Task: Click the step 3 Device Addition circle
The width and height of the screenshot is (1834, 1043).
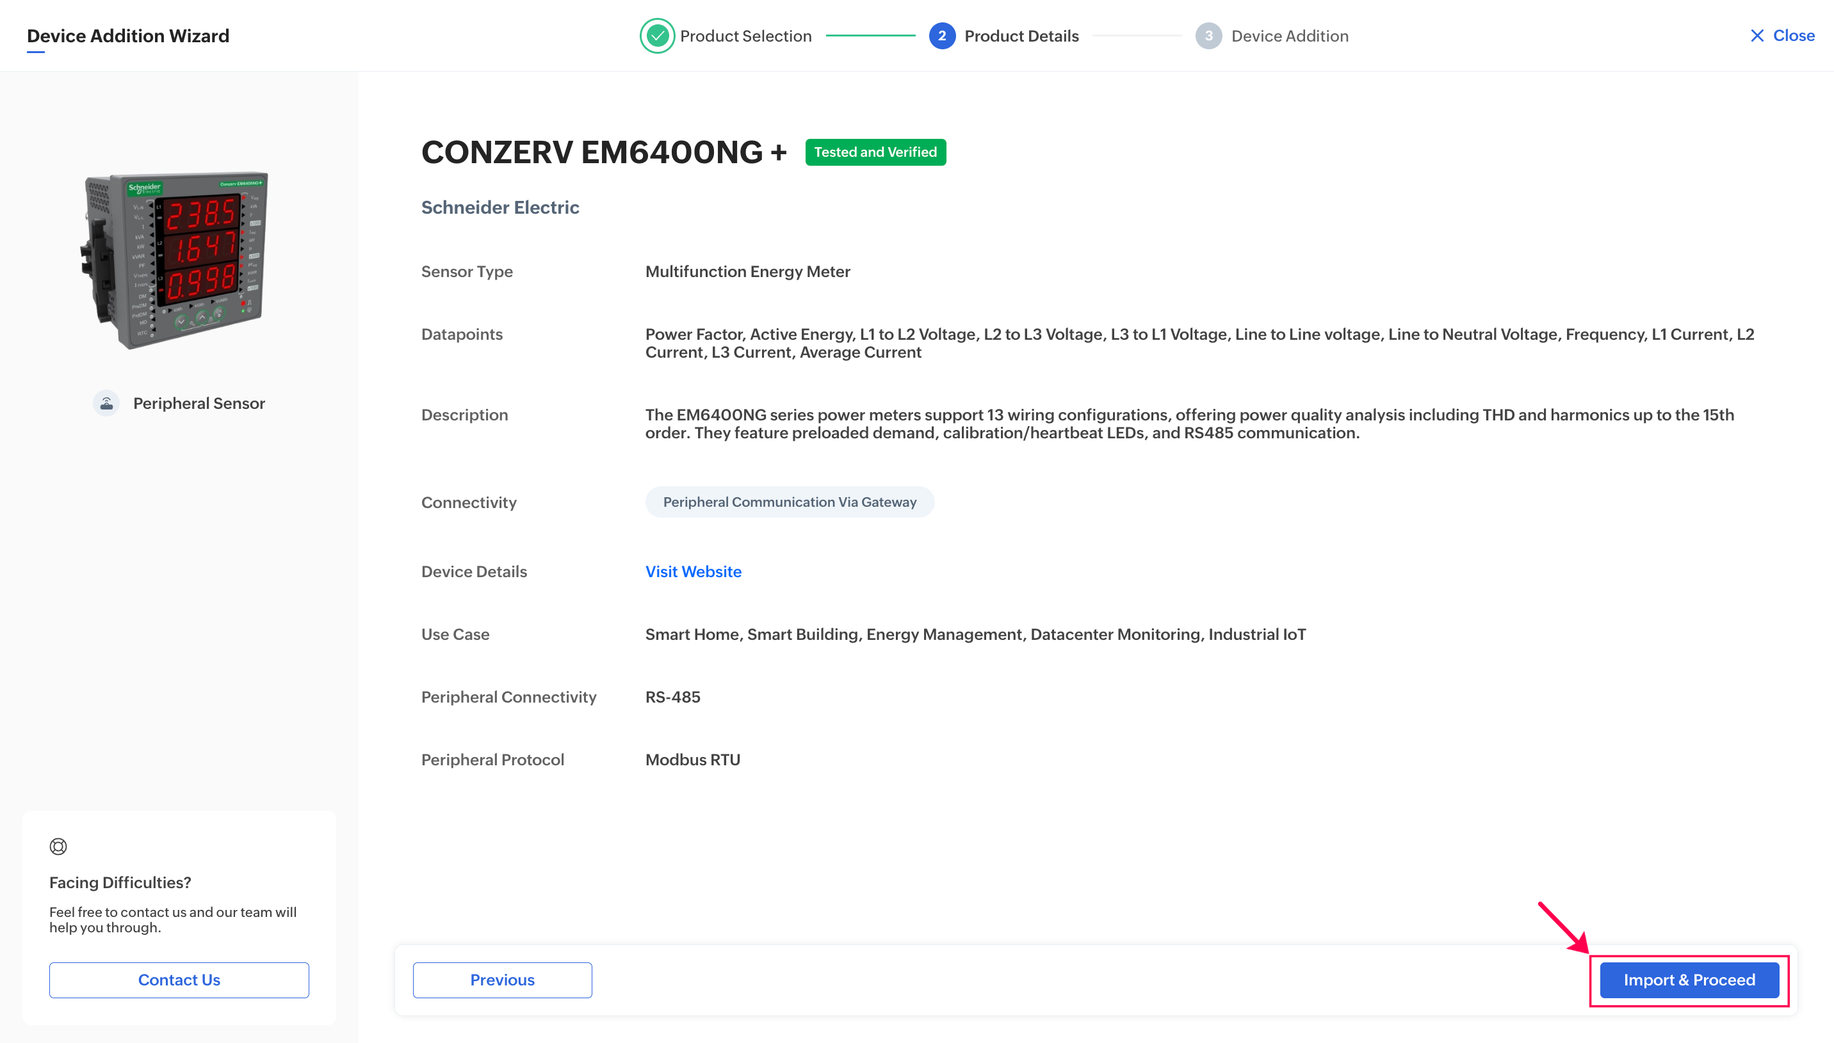Action: [x=1208, y=36]
